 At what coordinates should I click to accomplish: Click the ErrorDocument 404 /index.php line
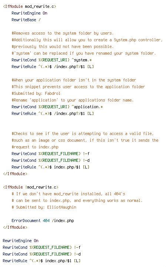(43, 221)
